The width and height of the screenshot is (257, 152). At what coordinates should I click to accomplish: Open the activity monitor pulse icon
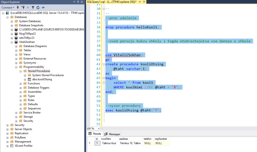43,7
